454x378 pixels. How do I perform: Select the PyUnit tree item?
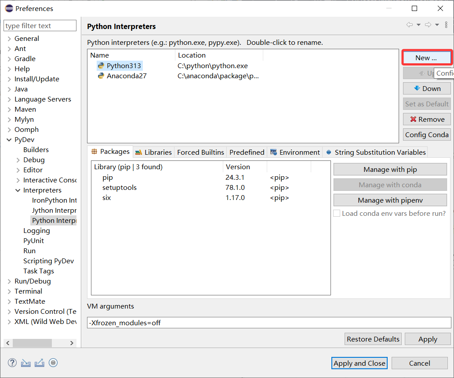tap(33, 241)
